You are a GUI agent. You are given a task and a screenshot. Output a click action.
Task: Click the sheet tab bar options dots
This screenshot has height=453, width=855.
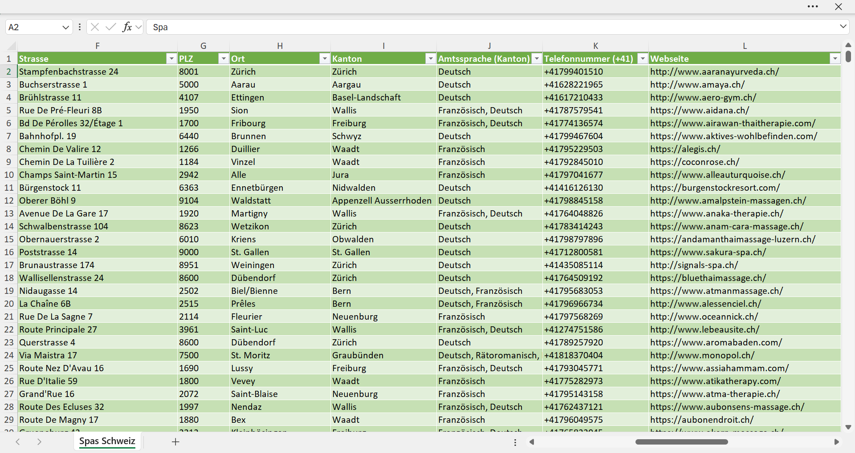point(515,442)
